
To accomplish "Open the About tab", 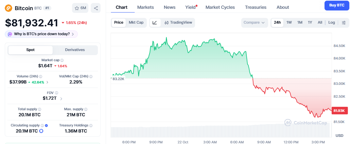I will tap(283, 7).
